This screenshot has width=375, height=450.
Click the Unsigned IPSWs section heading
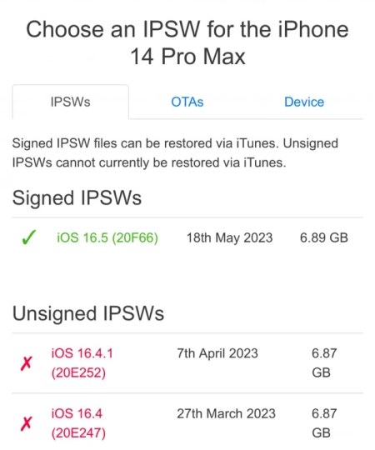[x=88, y=313]
